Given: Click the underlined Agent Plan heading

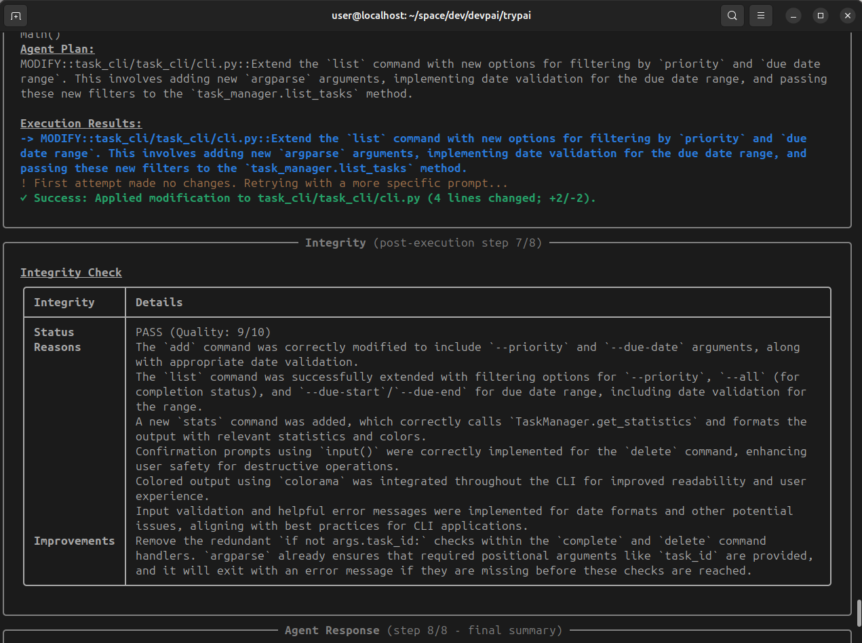Looking at the screenshot, I should click(x=58, y=49).
